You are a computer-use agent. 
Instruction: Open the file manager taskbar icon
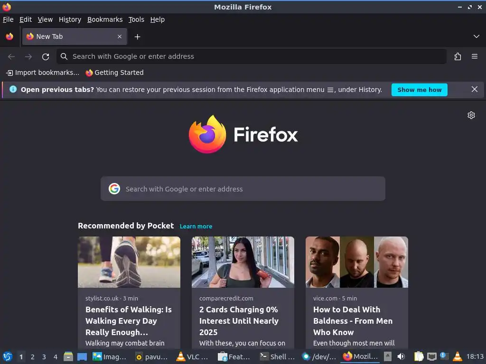click(x=68, y=357)
